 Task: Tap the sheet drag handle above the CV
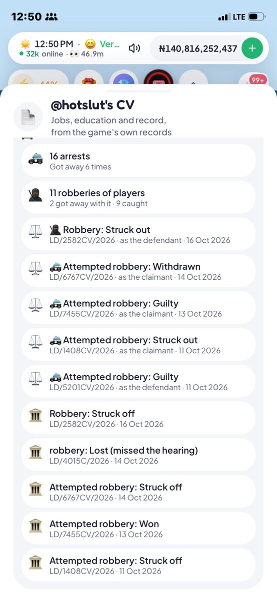(x=138, y=91)
